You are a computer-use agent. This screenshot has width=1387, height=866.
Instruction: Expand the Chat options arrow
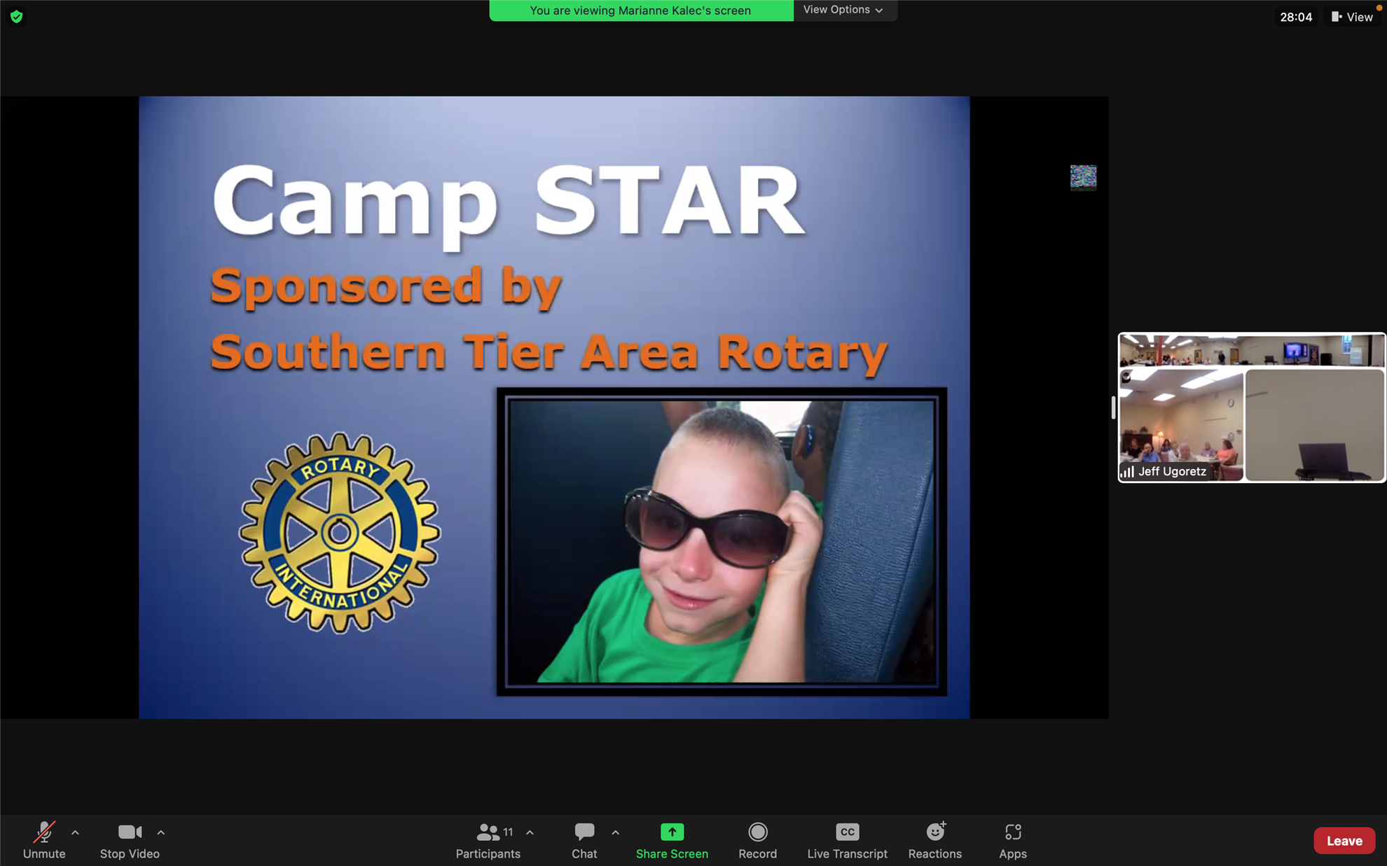click(616, 832)
